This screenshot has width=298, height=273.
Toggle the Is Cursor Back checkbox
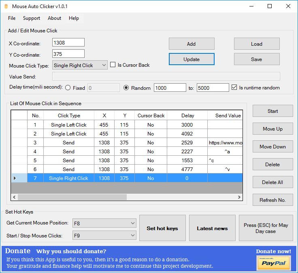point(113,65)
